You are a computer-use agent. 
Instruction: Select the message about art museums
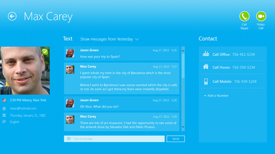(x=121, y=122)
